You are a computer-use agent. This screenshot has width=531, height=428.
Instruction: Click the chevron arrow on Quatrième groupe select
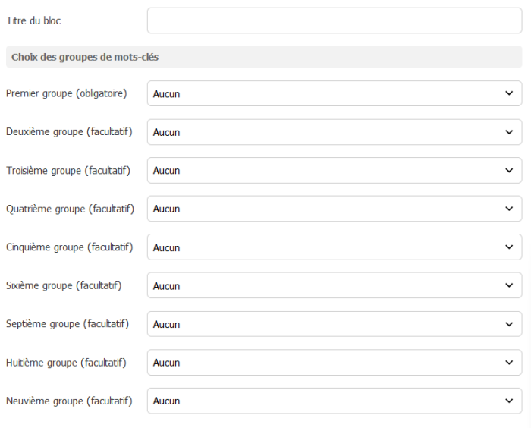pyautogui.click(x=508, y=209)
